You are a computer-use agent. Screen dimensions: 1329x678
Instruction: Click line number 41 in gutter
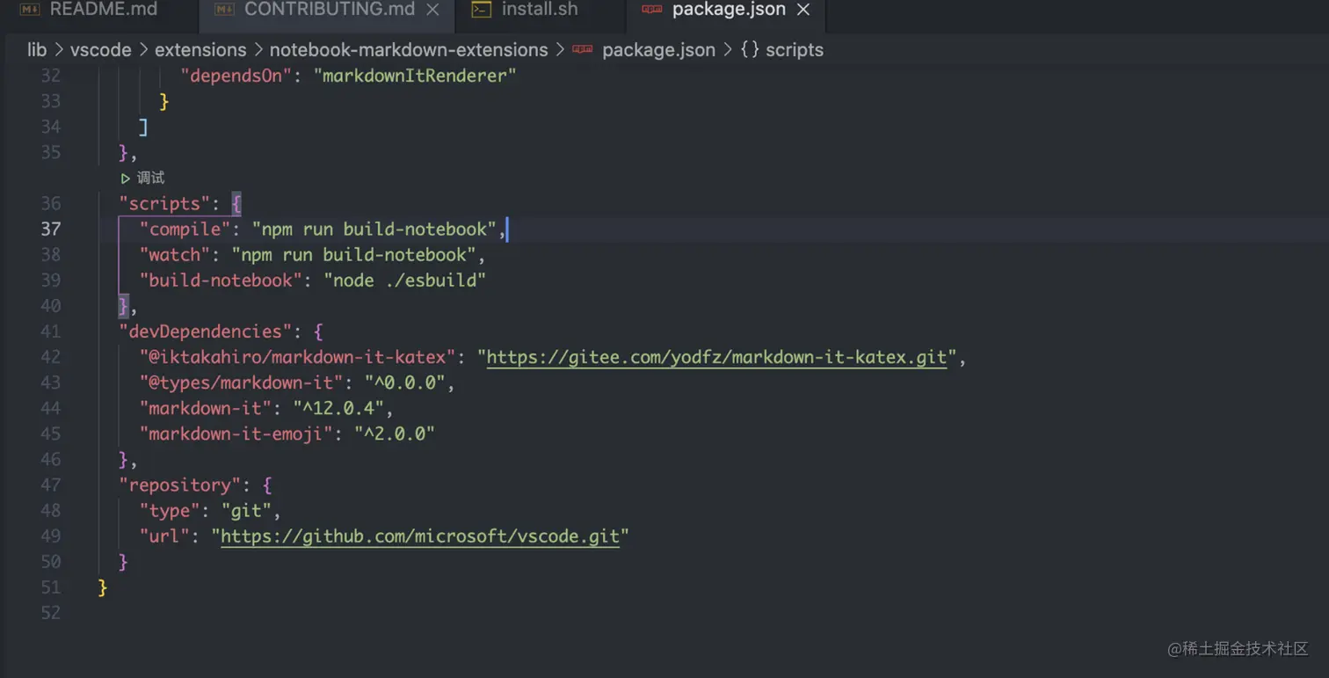[51, 332]
